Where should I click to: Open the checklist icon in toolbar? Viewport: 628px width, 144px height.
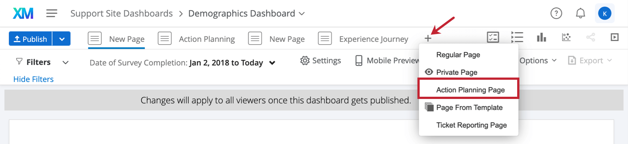point(493,37)
